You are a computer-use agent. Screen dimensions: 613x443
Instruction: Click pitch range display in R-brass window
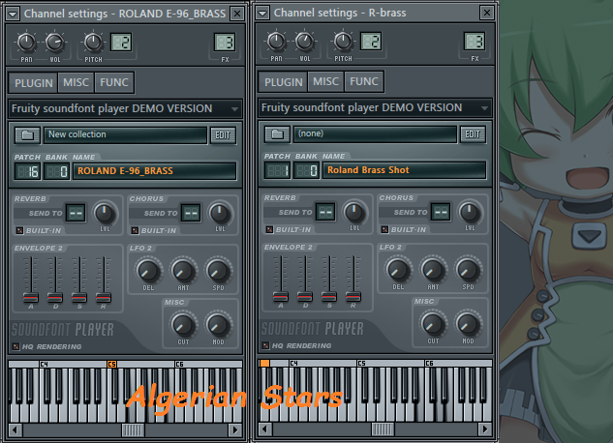point(371,42)
